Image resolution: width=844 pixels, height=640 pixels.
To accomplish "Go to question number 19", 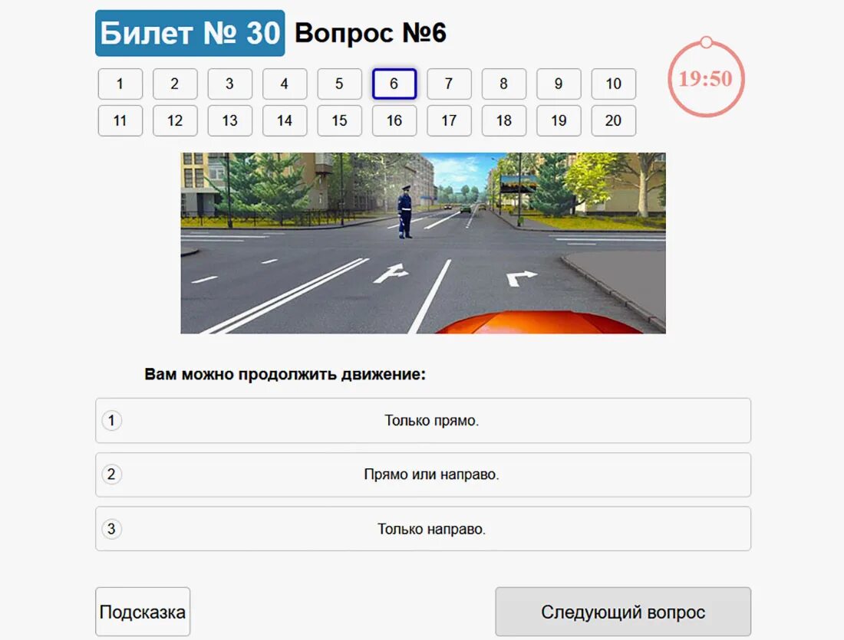I will point(559,120).
